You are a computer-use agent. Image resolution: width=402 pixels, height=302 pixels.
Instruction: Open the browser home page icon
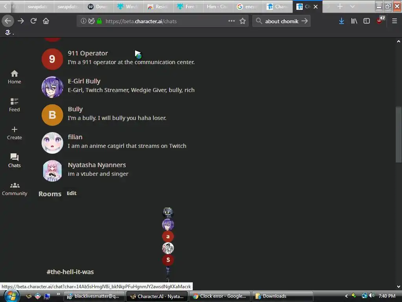pyautogui.click(x=46, y=21)
